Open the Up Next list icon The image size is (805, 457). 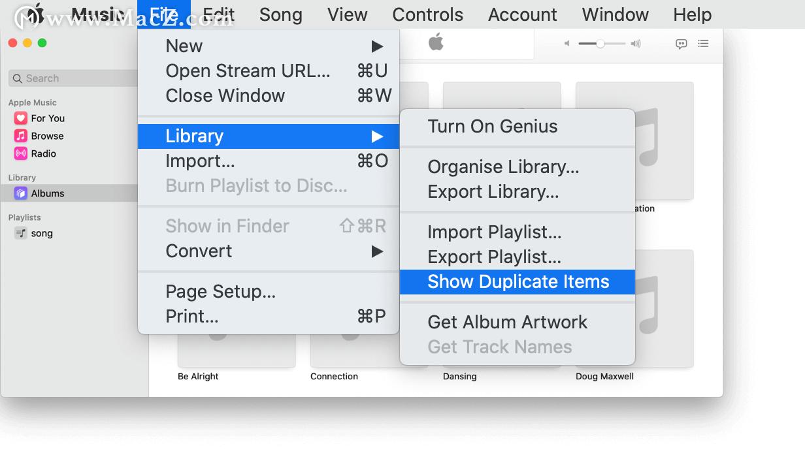[703, 44]
